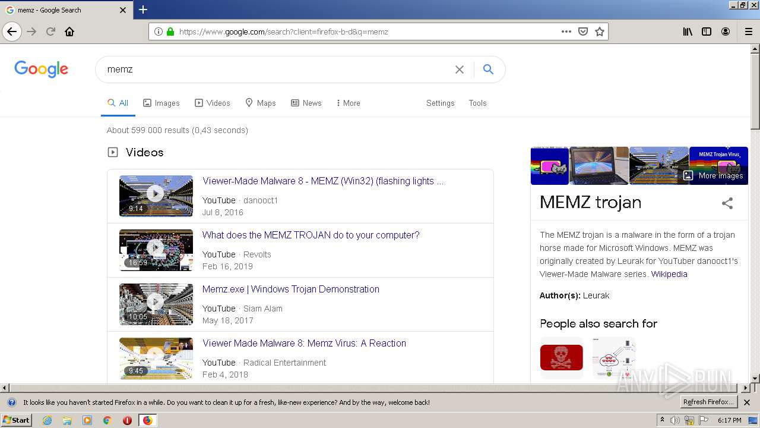
Task: Play the 9:45 Radical Entertainment video thumbnail
Action: click(156, 358)
